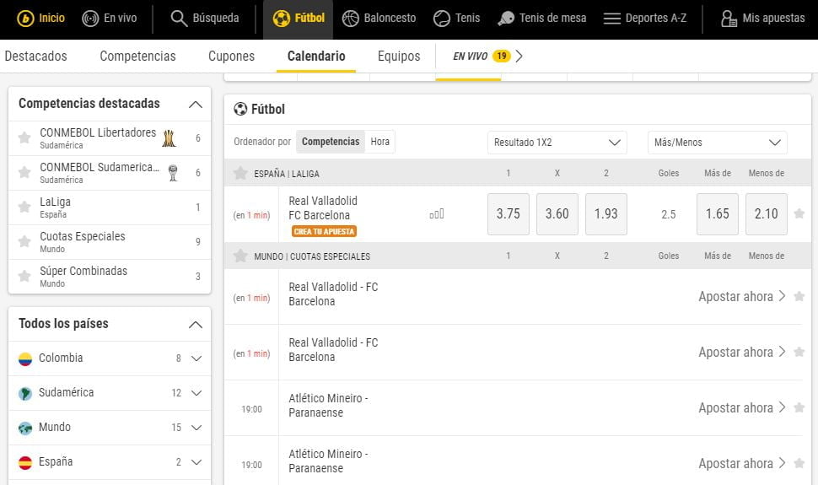Click the arrow next to EN VIVO

pyautogui.click(x=519, y=56)
